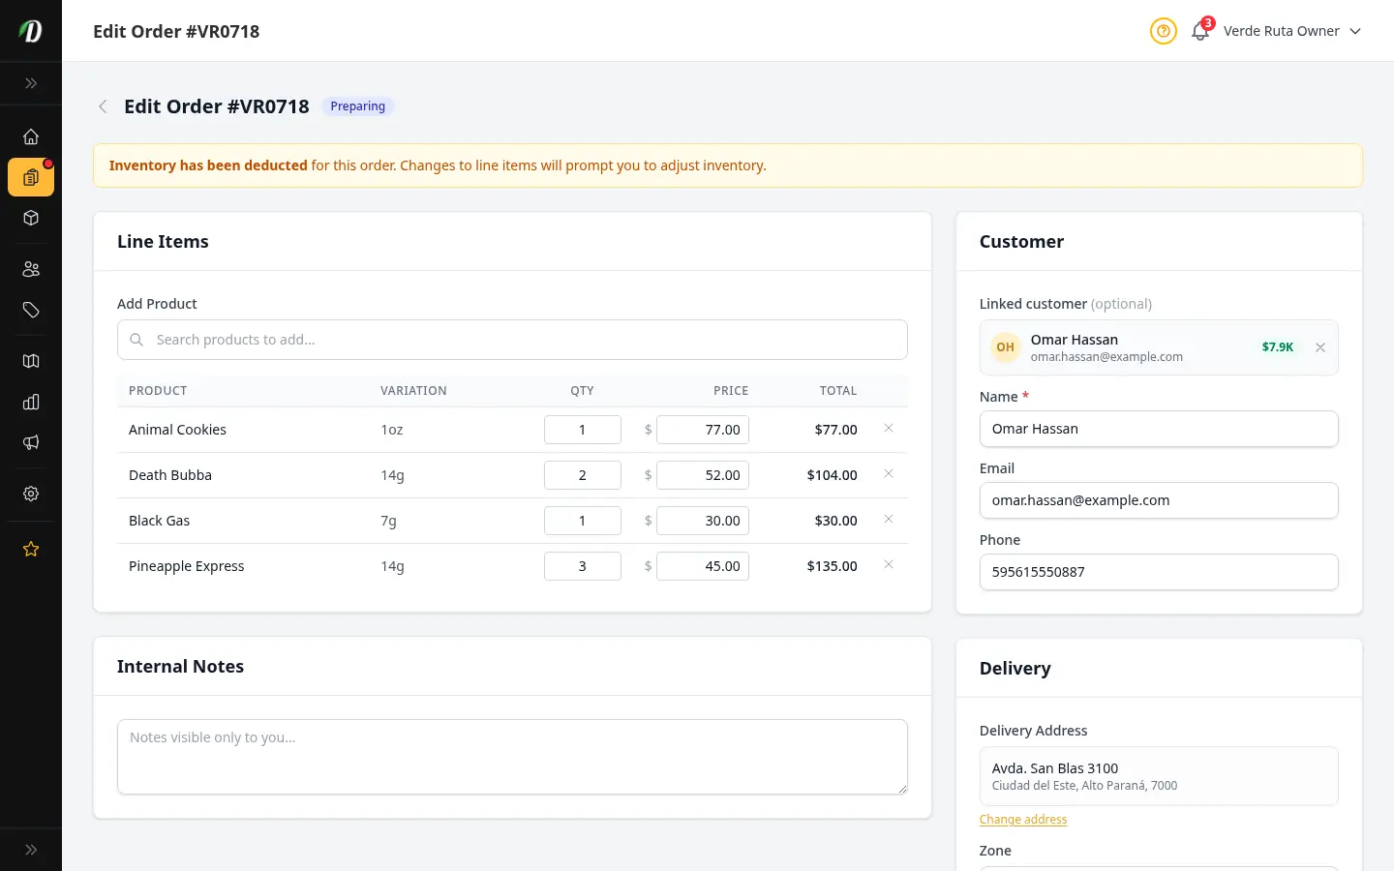Click the Change address link
Image resolution: width=1394 pixels, height=871 pixels.
pyautogui.click(x=1023, y=819)
